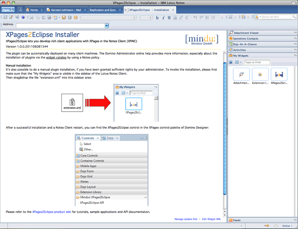Click the magnifying glass search icon
This screenshot has width=298, height=229.
[x=294, y=17]
